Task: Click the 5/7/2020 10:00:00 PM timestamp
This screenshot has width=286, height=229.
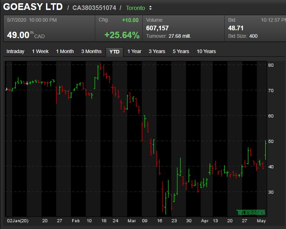Action: point(32,20)
